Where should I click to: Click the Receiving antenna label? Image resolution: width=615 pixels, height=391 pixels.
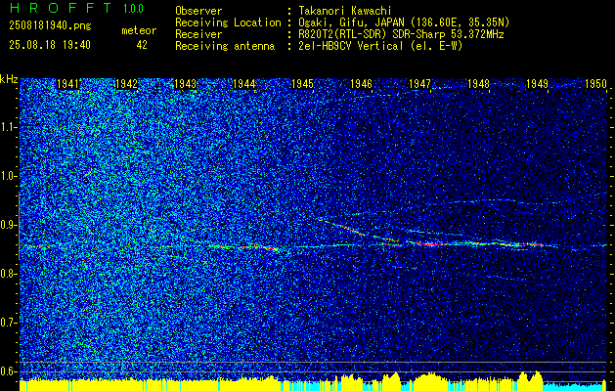(225, 46)
